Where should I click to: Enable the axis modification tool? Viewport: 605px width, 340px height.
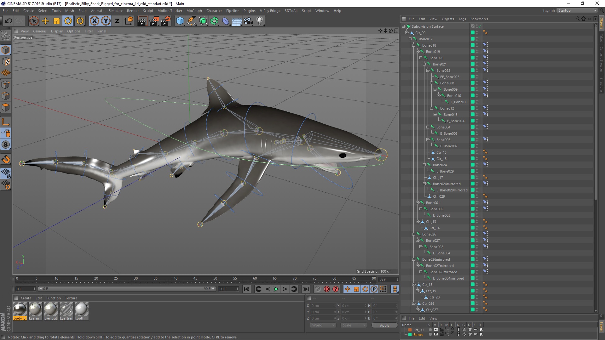6,122
